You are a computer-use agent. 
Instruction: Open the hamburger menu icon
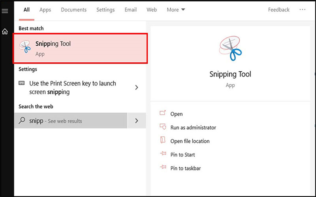5,11
